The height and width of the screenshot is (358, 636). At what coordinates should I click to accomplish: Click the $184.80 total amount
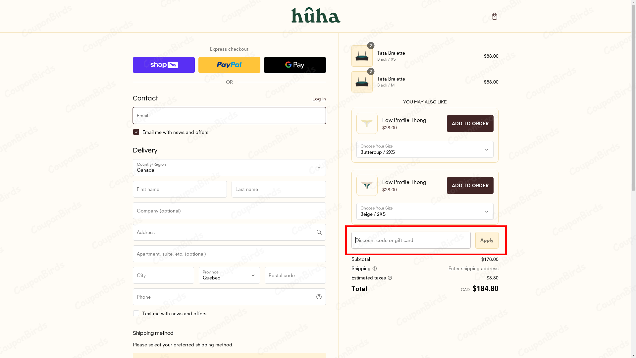coord(485,289)
